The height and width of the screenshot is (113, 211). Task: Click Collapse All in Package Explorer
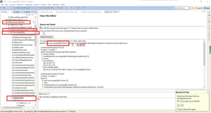coord(27,15)
